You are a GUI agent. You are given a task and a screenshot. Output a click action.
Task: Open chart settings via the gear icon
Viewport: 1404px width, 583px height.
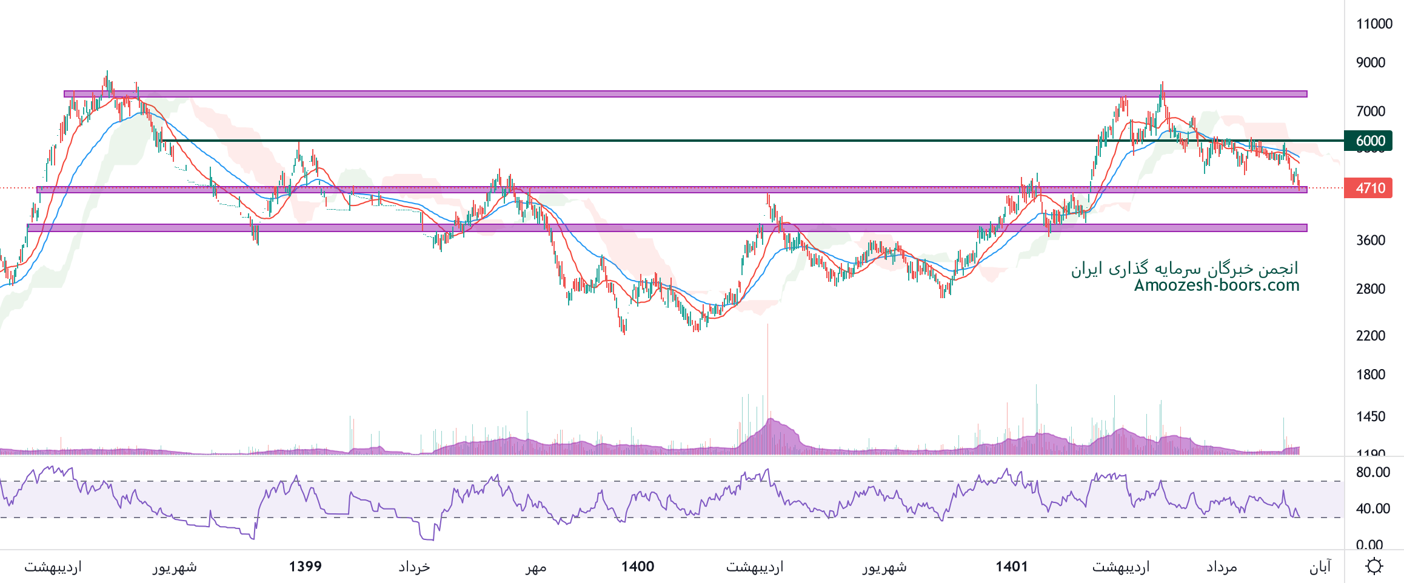(1374, 567)
